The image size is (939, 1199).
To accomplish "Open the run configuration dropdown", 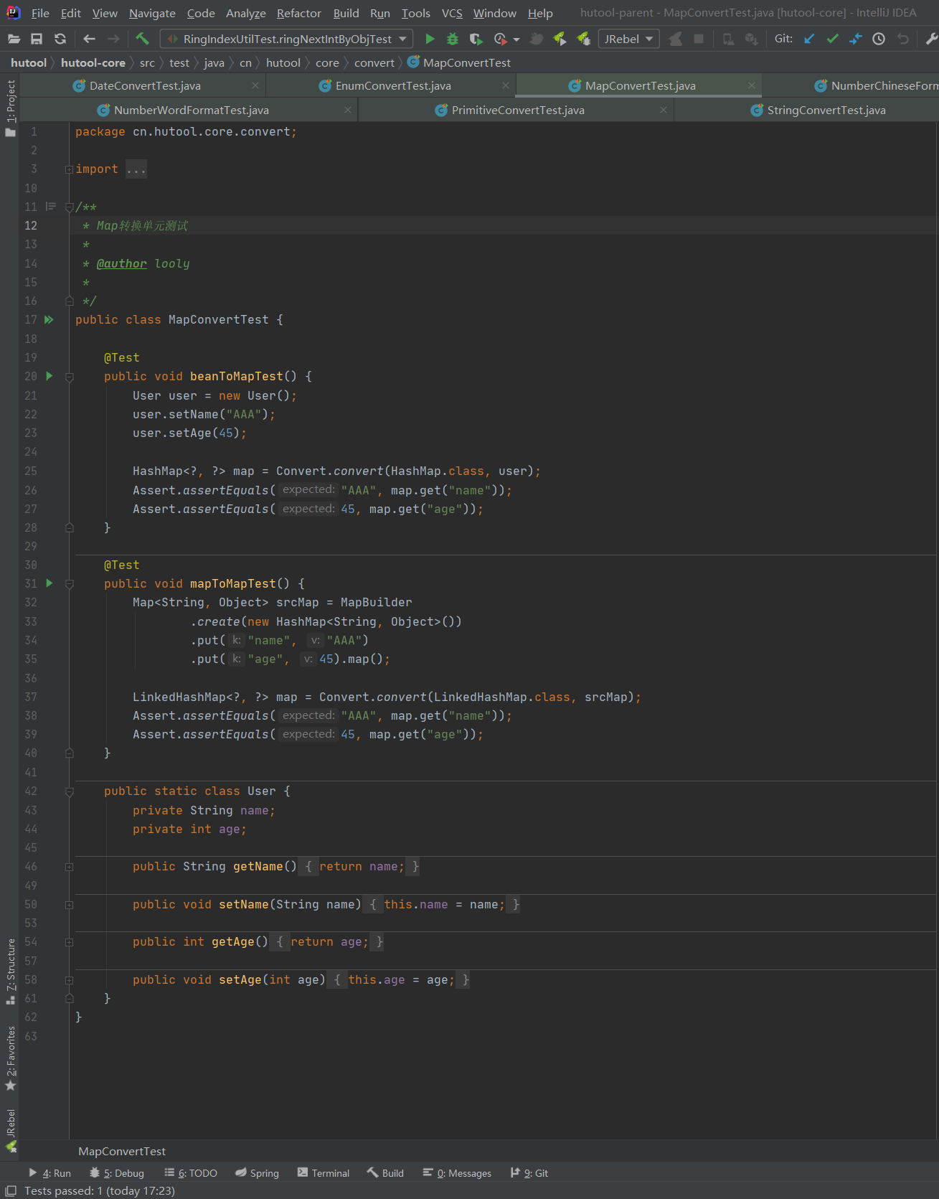I will click(x=286, y=39).
